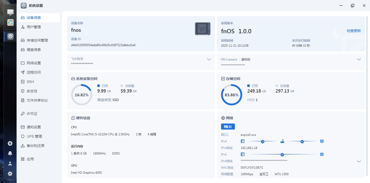Screen dimensions: 370x183
Task: Go to 网络设置 section
Action: (x=34, y=63)
